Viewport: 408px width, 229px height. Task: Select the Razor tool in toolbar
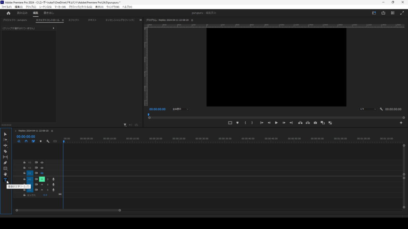coord(5,151)
